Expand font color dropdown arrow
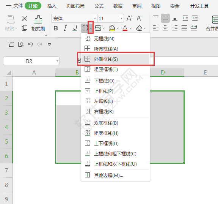218x204 pixels. (x=130, y=28)
